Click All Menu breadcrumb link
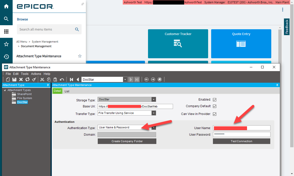 (x=22, y=42)
